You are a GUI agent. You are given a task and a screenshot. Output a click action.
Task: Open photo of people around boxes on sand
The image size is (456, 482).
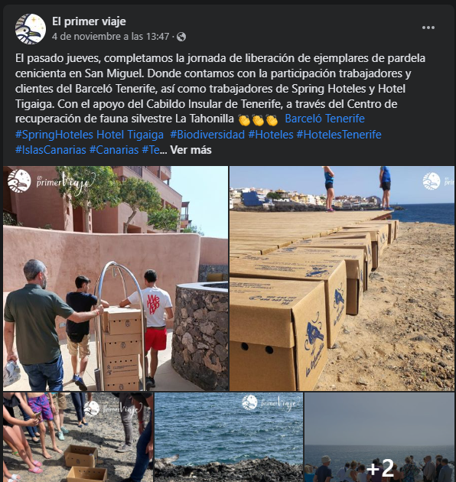(78, 437)
